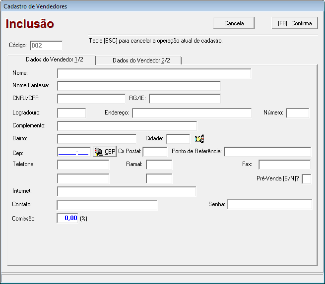
Task: Focus the Internet address field
Action: pos(127,191)
